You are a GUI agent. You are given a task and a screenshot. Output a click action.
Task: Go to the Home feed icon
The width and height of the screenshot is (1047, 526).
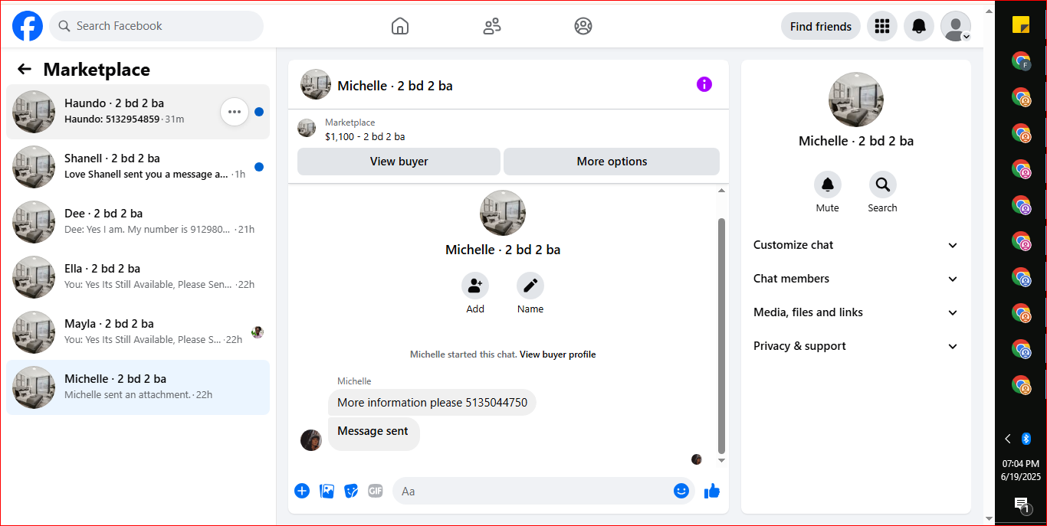click(400, 26)
